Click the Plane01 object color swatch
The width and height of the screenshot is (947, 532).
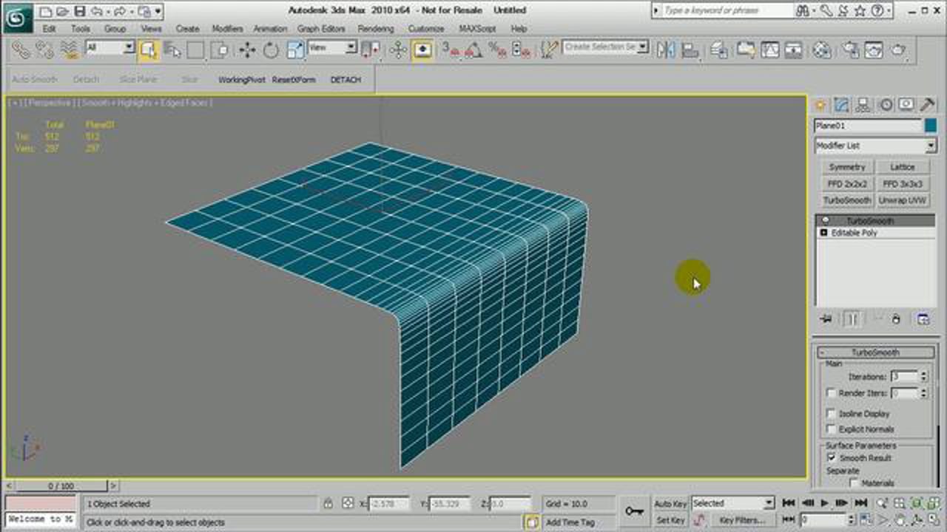point(930,126)
